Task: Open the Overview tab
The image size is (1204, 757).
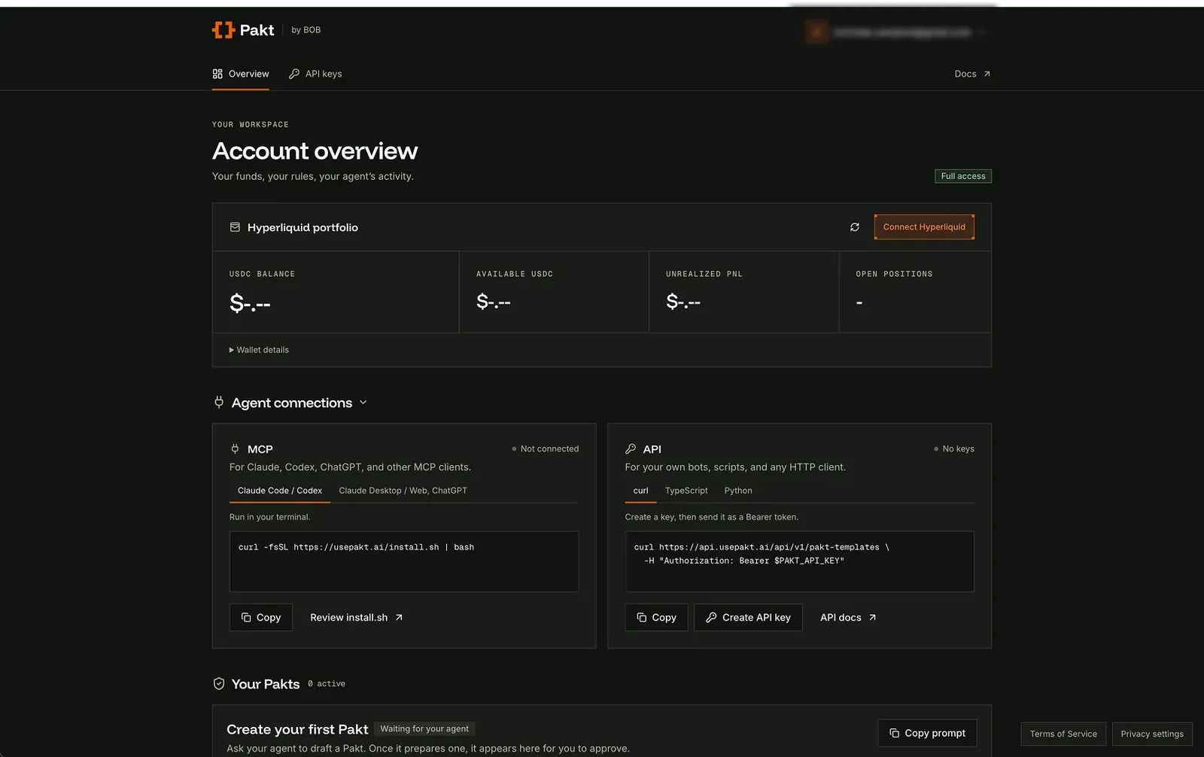Action: [241, 74]
